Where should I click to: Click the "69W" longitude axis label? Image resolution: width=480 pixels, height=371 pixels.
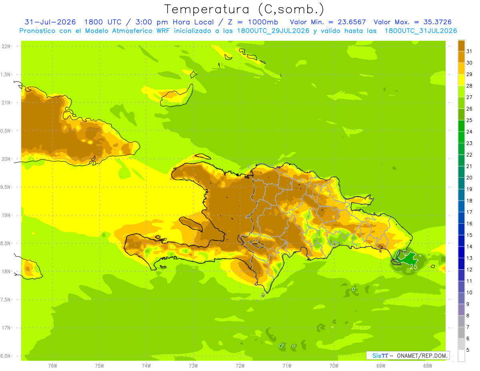[x=381, y=365]
